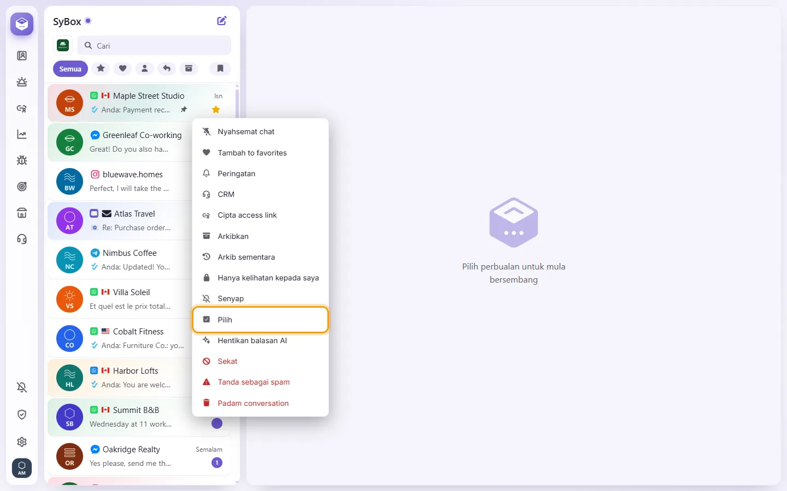Open the security shield sidebar icon
Screen dimensions: 787x491
22,415
